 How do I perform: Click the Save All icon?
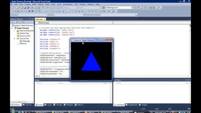pos(28,8)
